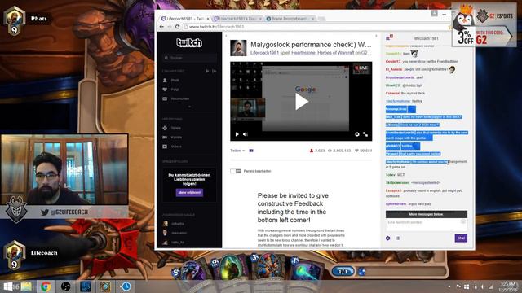Click the red viewer count icon

pyautogui.click(x=312, y=151)
